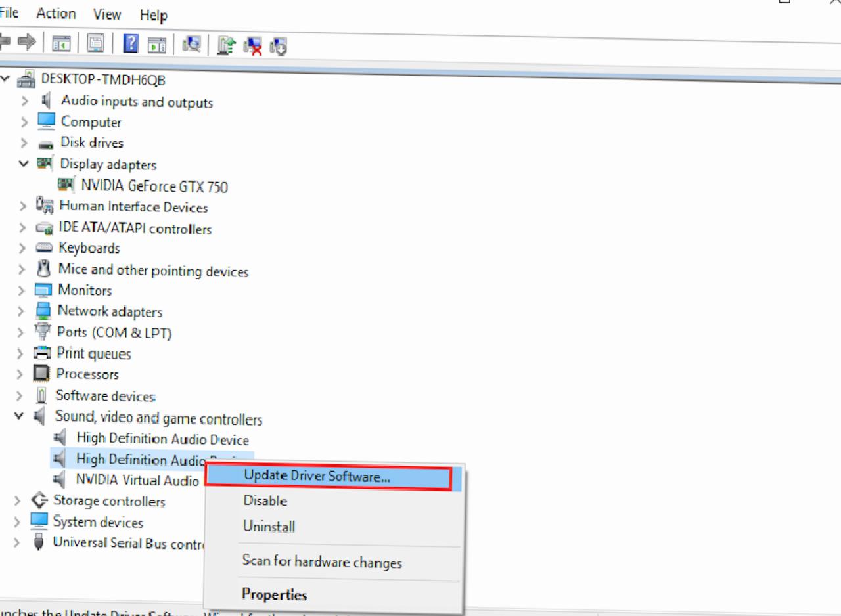Viewport: 841px width, 616px height.
Task: Select Ports (COM & LPT) label
Action: [x=114, y=332]
